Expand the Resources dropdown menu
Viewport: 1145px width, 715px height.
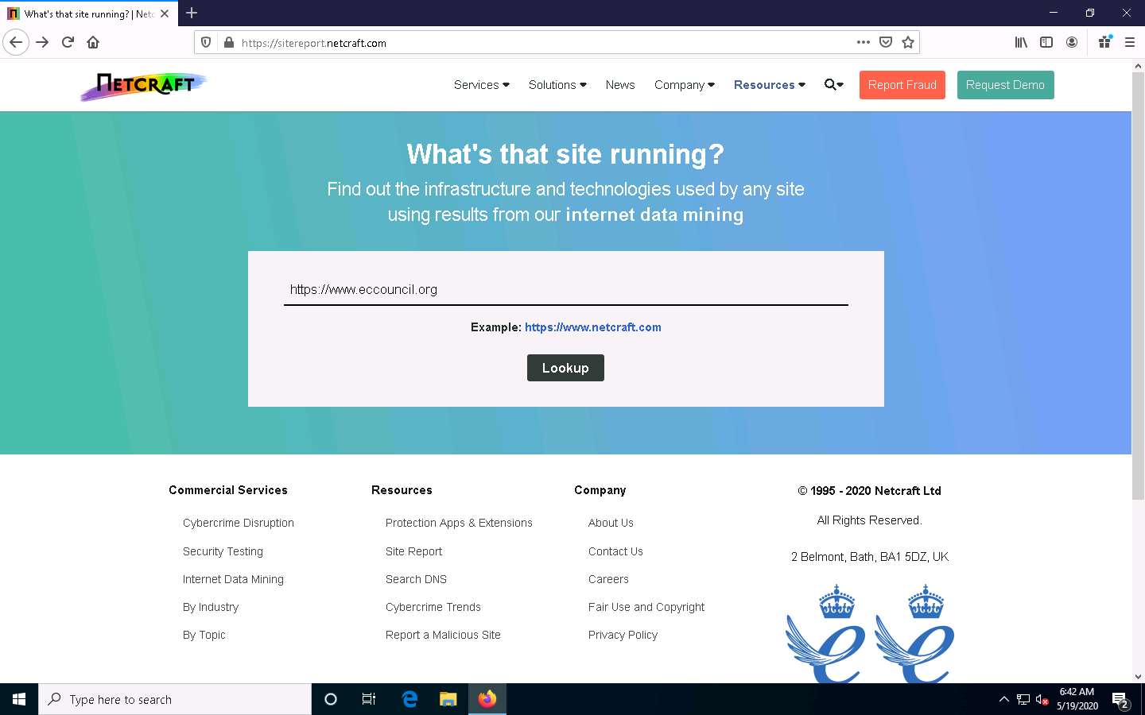coord(770,85)
